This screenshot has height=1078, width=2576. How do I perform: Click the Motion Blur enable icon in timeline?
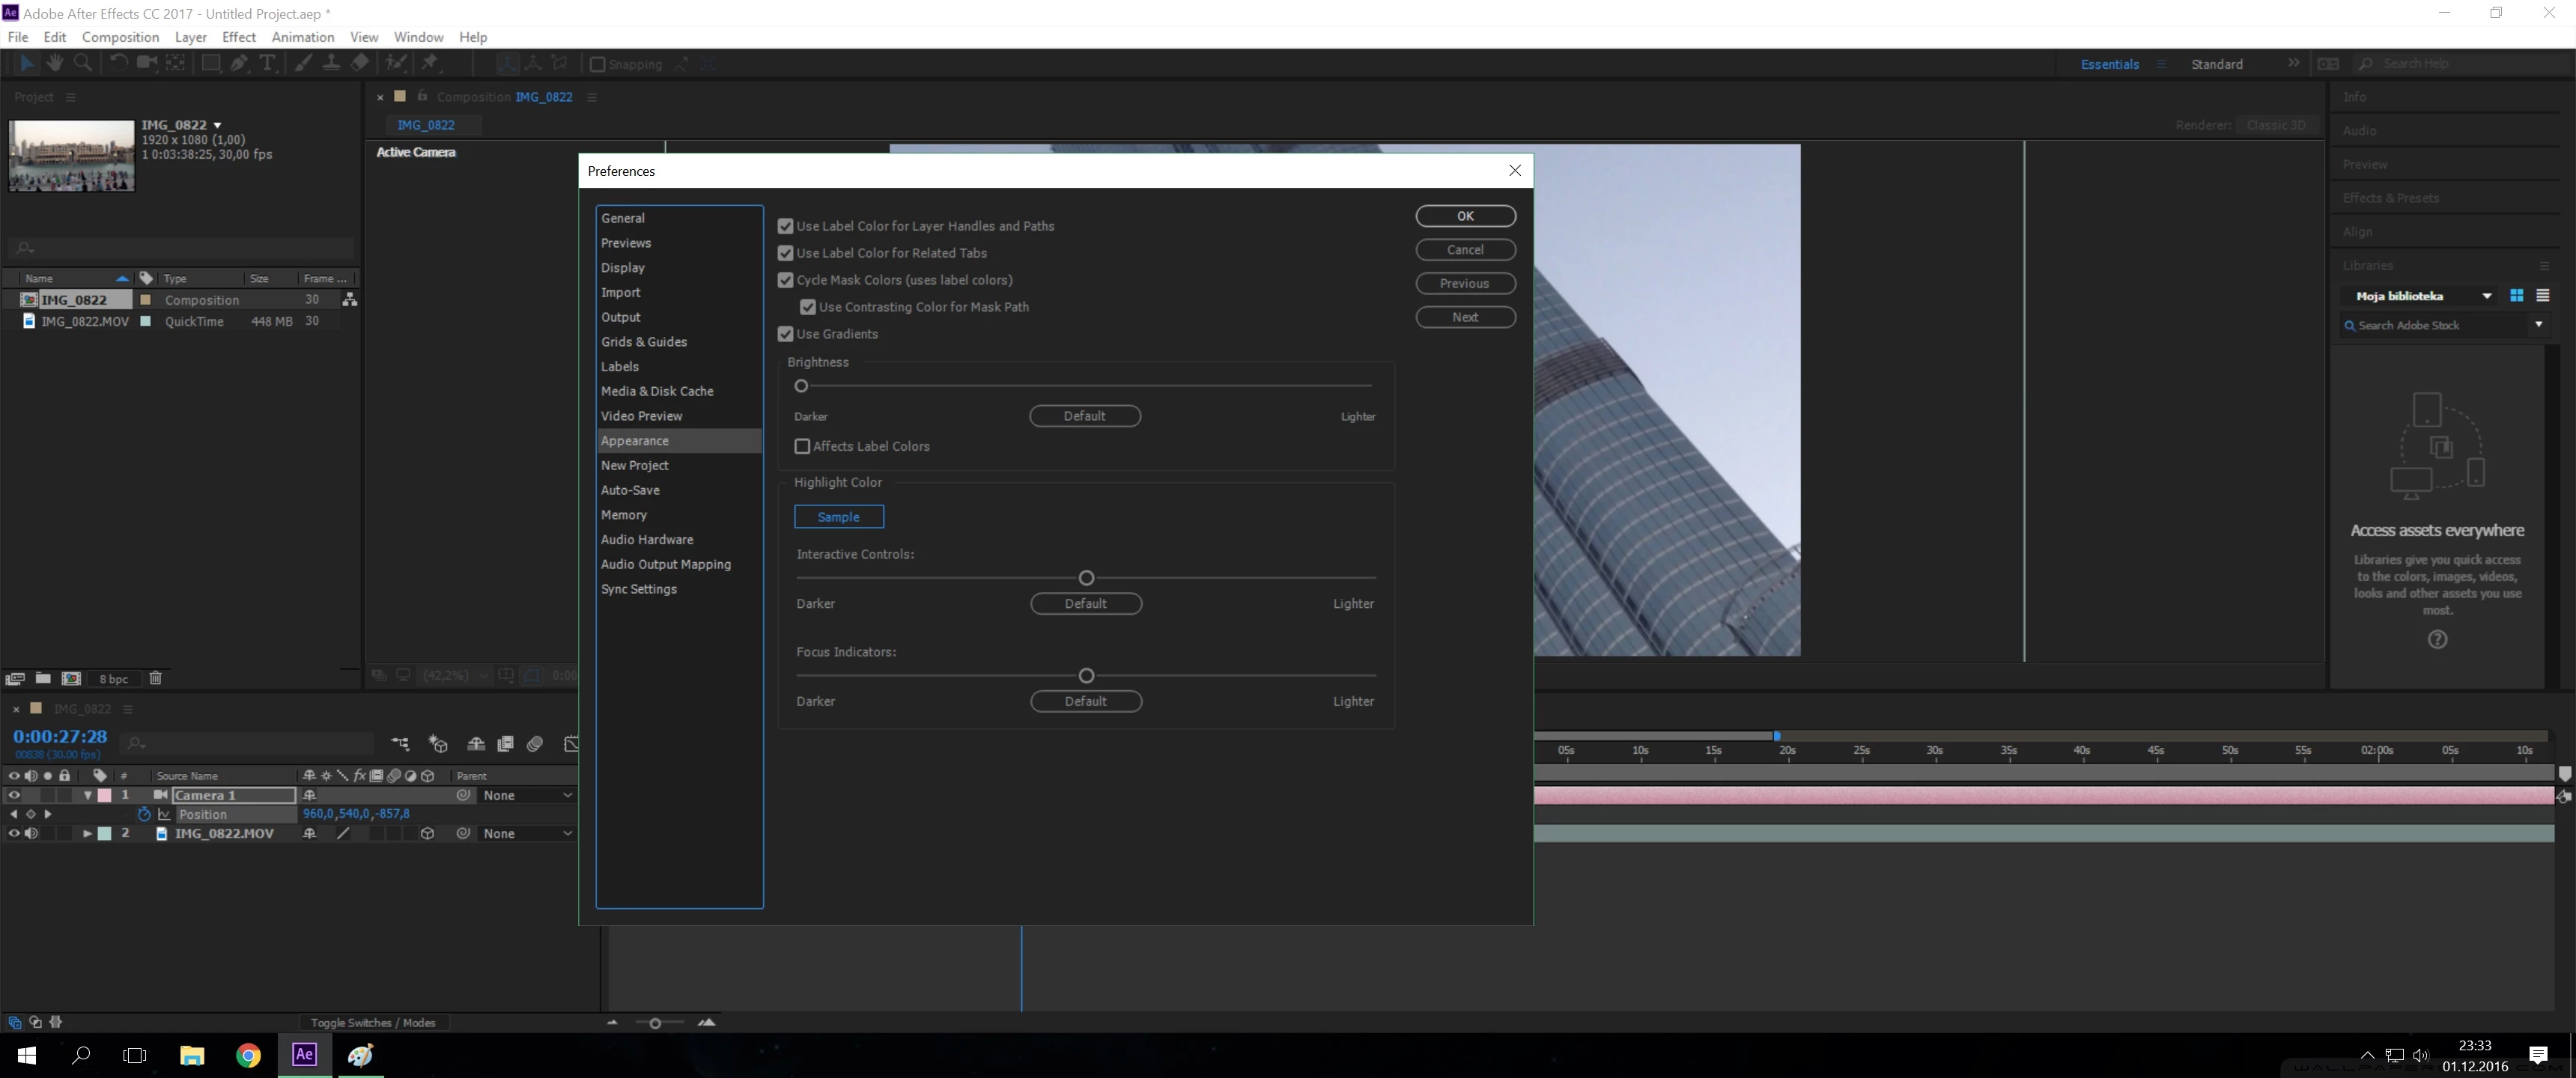[x=535, y=743]
